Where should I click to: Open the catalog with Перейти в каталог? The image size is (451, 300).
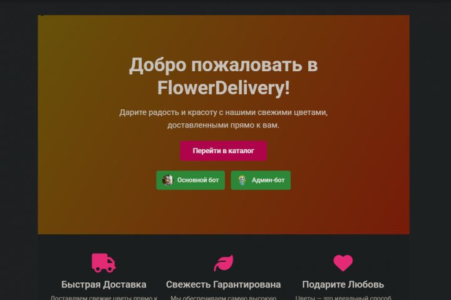pyautogui.click(x=224, y=151)
